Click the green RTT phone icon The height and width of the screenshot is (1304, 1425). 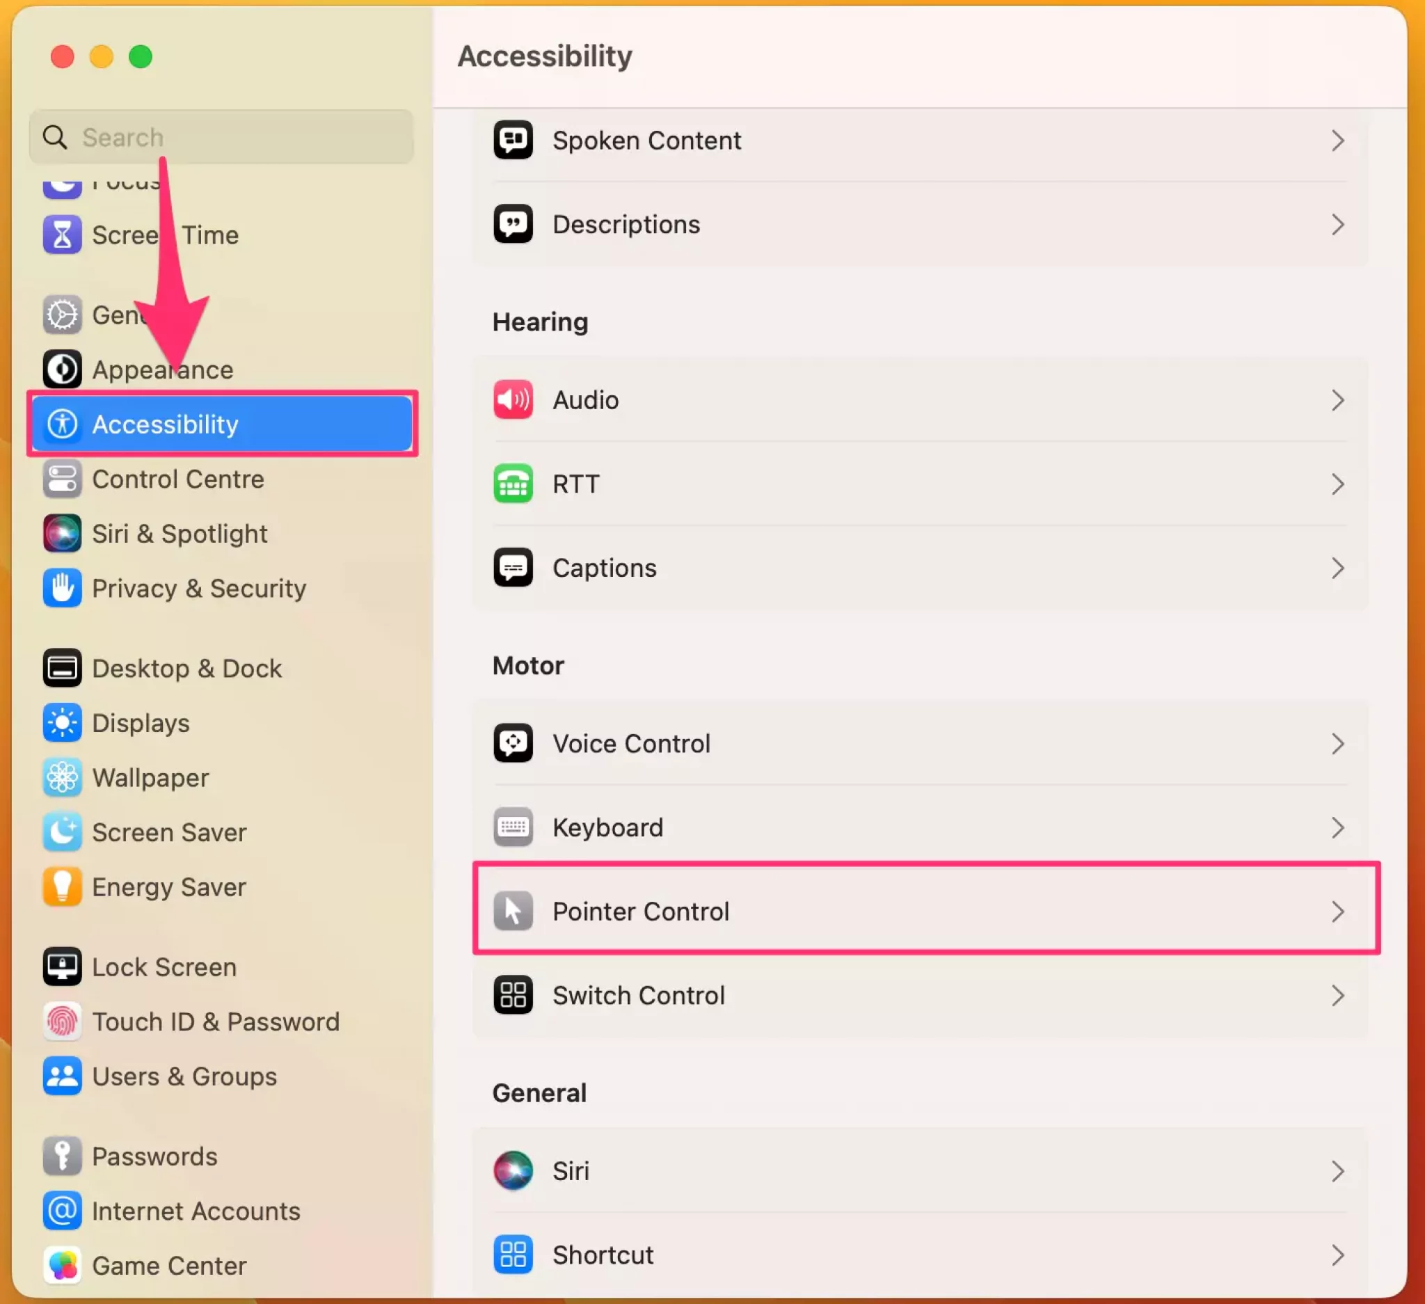[x=514, y=484]
